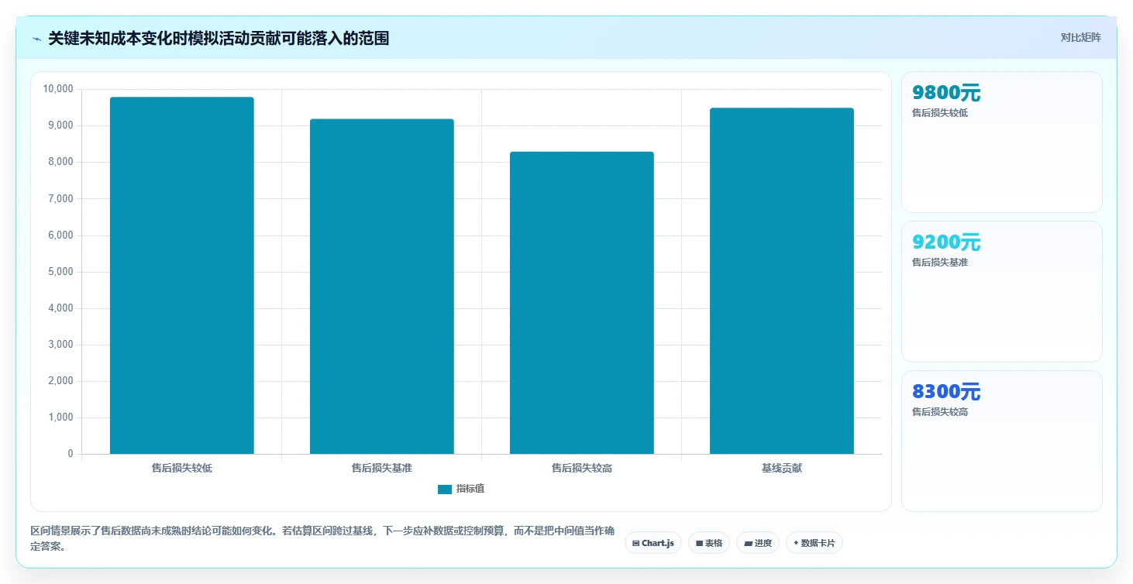1133x584 pixels.
Task: Click the 基线贡献 bar in chart
Action: coord(782,281)
